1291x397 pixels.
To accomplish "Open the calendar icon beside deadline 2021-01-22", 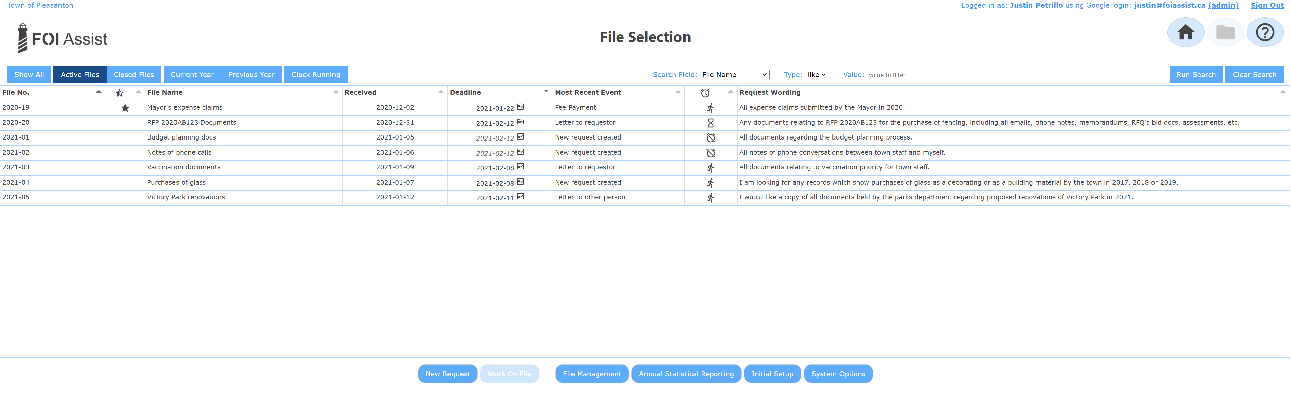I will (x=520, y=107).
